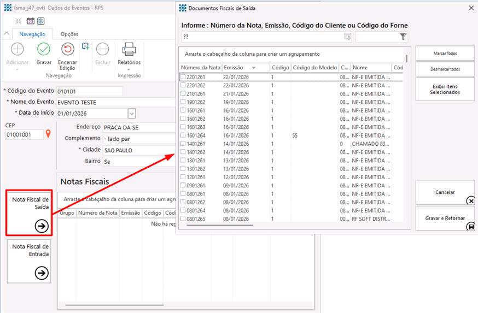Open the calendar icon in quick toolbar
The image size is (478, 313).
coord(31,21)
